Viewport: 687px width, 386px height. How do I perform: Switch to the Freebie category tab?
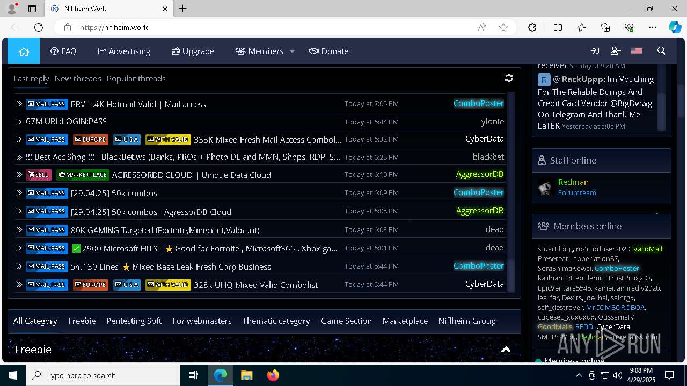[82, 321]
